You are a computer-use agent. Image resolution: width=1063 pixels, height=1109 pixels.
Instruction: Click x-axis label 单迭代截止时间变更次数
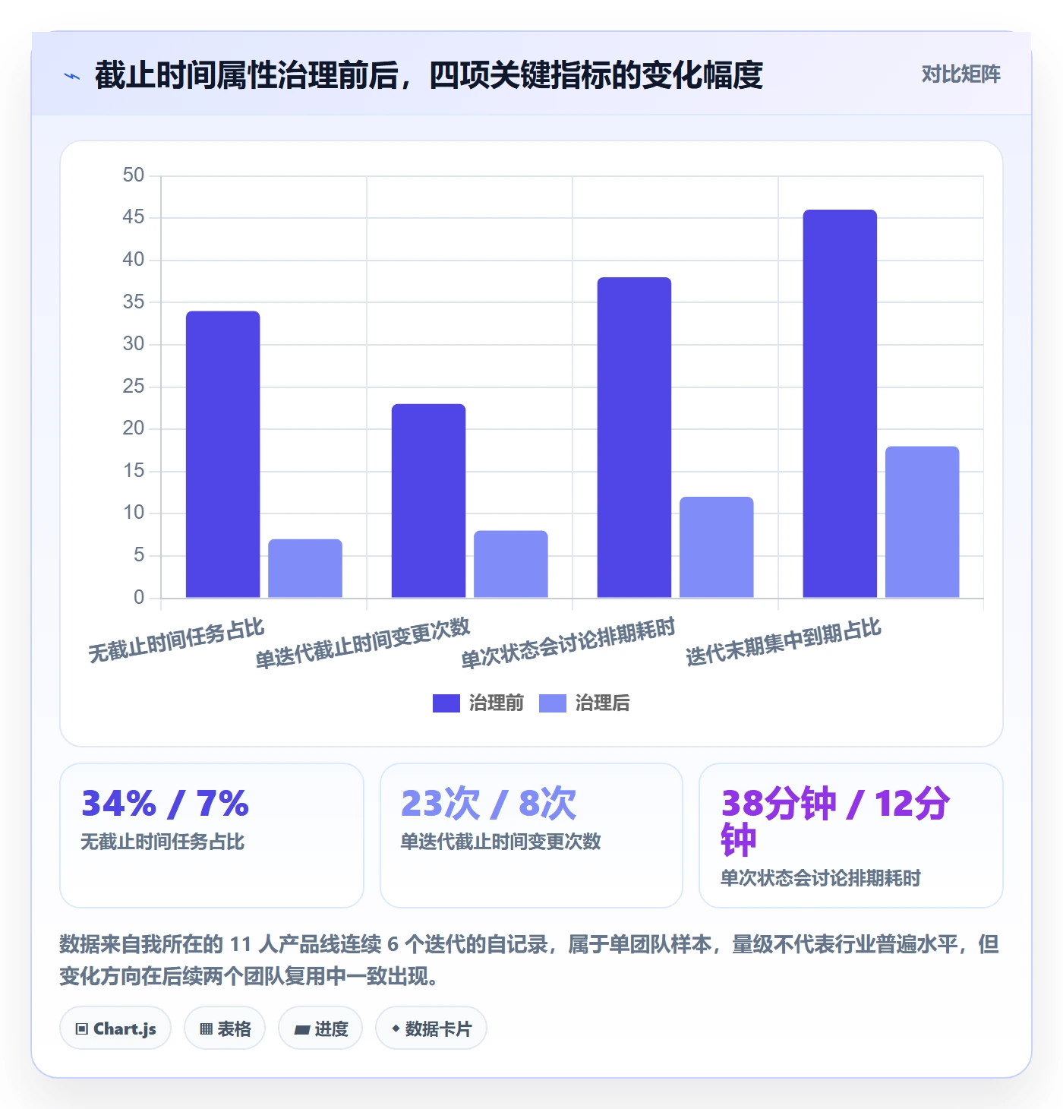point(363,643)
